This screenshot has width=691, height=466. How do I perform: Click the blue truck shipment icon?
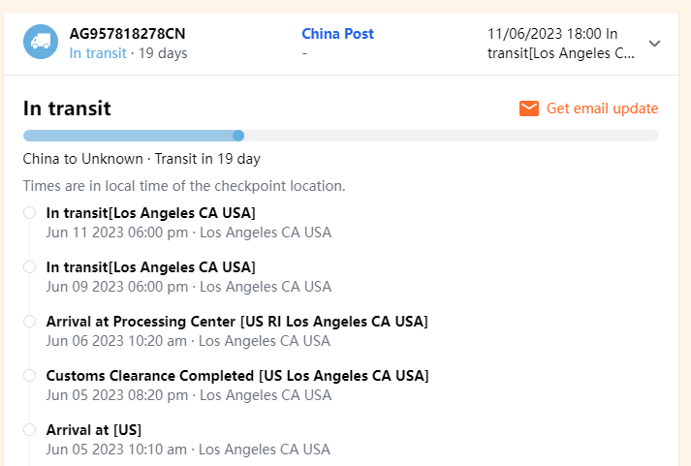(41, 43)
